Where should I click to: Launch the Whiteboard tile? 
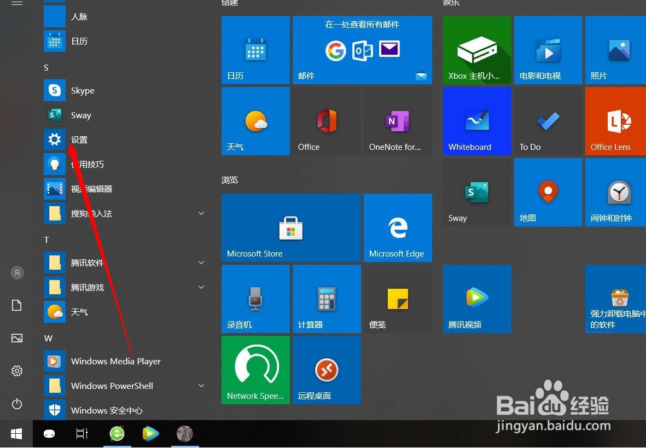point(477,121)
